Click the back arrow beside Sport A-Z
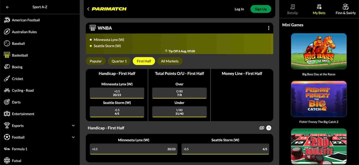Viewport: 359px width, 165px height. click(7, 7)
